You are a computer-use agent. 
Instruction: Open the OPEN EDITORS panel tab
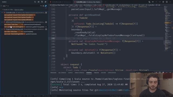(x=112, y=73)
